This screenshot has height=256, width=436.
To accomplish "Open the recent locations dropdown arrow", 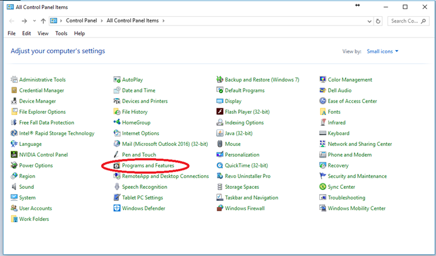I will (x=34, y=21).
